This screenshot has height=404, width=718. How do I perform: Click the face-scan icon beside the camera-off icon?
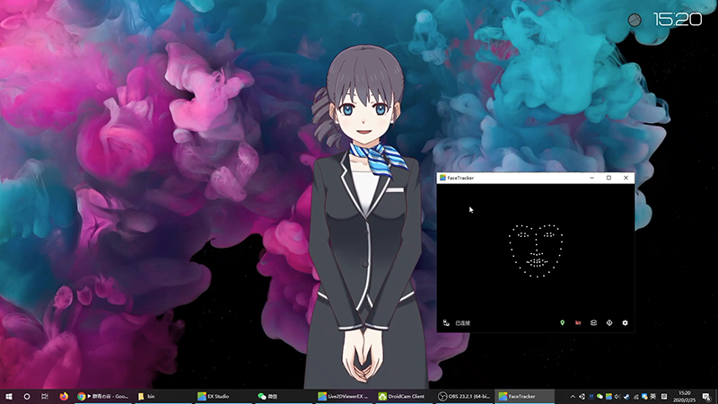click(x=593, y=323)
